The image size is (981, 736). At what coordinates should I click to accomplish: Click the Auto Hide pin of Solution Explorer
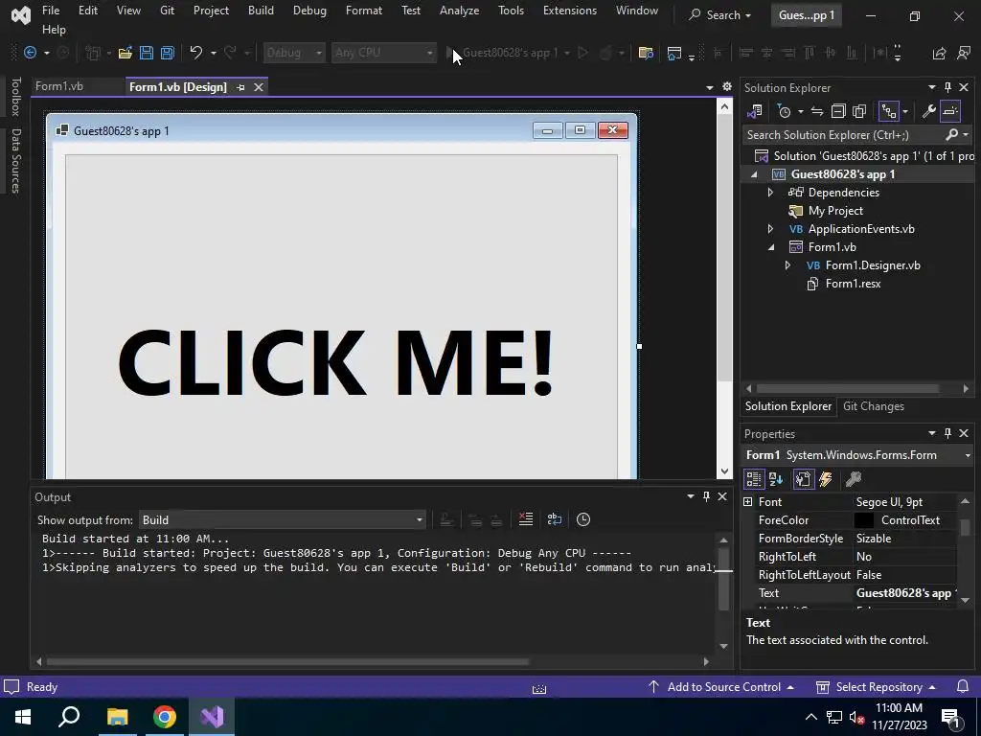[947, 87]
